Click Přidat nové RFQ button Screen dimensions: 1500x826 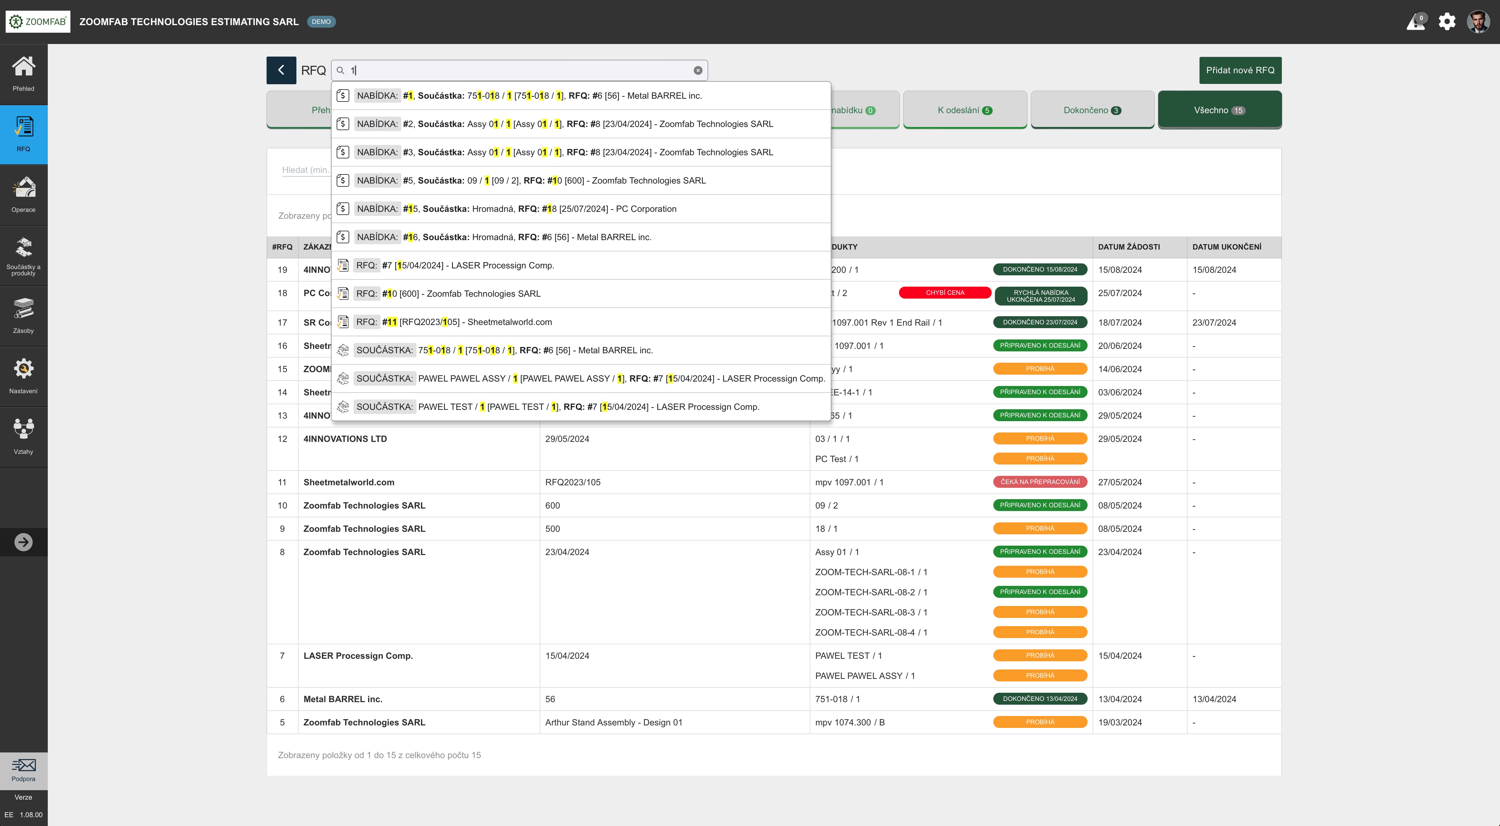1240,70
